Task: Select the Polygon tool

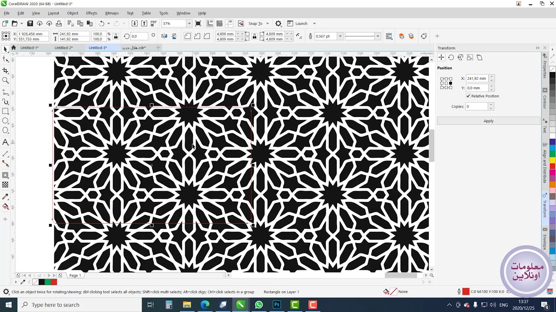Action: click(5, 130)
